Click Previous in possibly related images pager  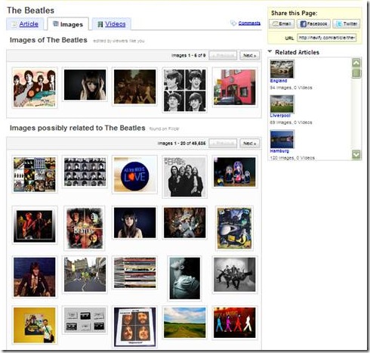click(x=223, y=144)
